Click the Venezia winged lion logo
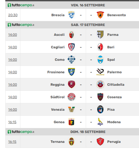139x150 pixels. click(x=71, y=109)
